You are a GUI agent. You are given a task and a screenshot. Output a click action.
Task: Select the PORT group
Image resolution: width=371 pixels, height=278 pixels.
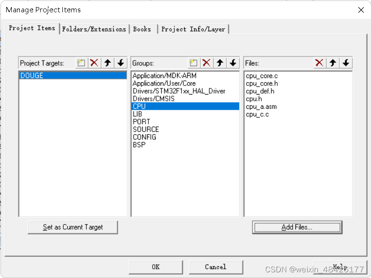point(185,122)
